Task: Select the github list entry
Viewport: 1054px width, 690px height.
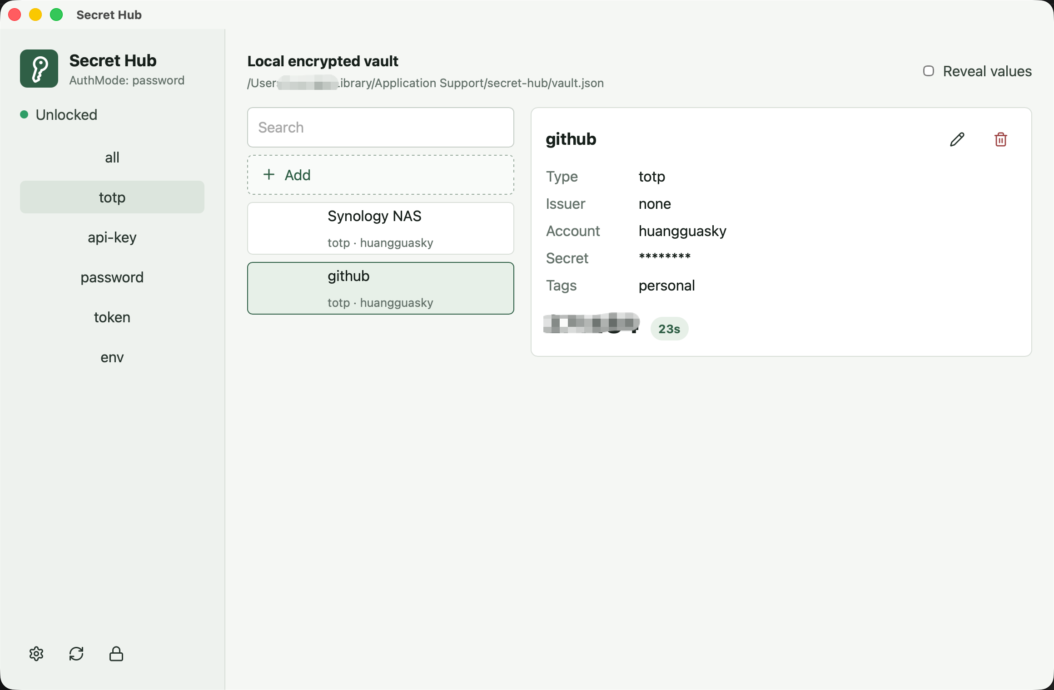Action: (x=381, y=288)
